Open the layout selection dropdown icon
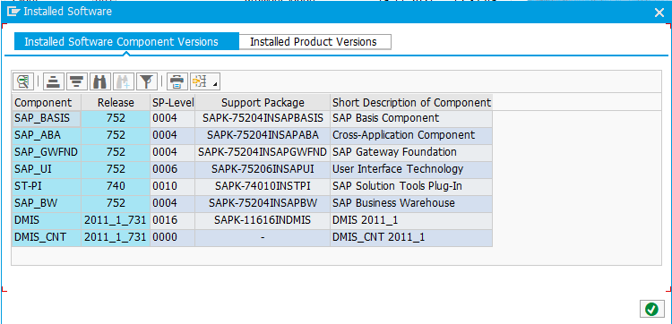This screenshot has height=324, width=672. coord(205,81)
